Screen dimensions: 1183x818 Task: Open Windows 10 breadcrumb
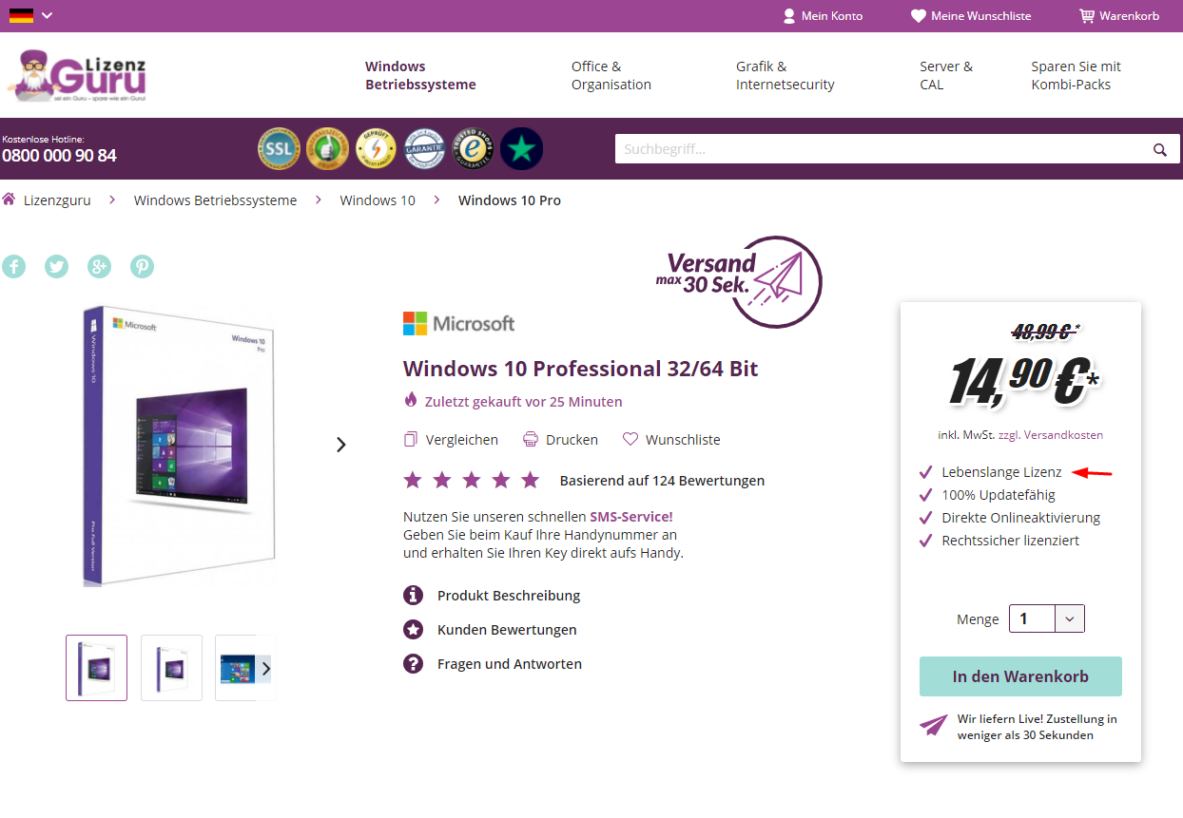[378, 200]
